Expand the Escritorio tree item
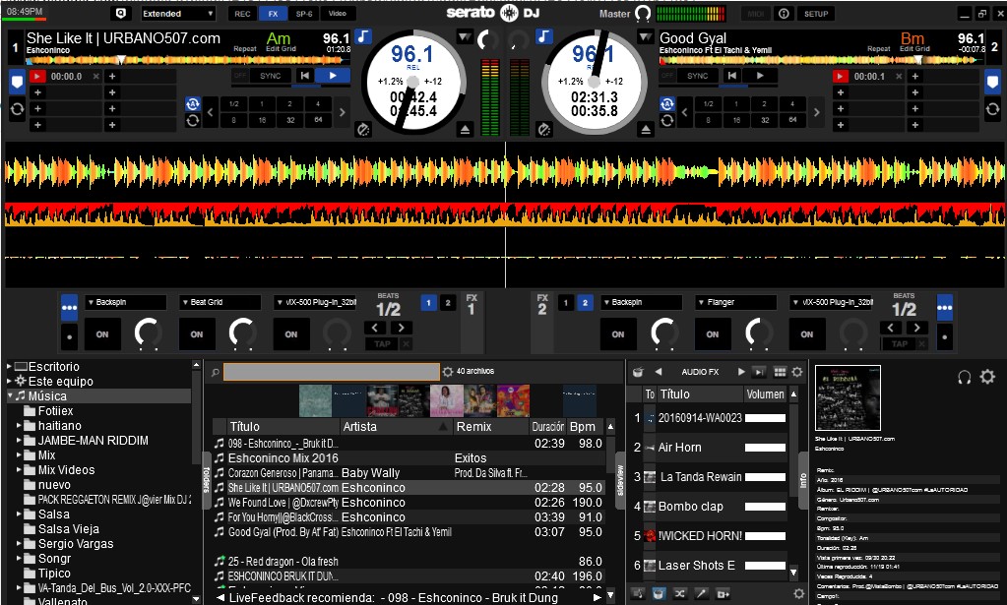Viewport: 1007px width, 605px height. coord(9,366)
